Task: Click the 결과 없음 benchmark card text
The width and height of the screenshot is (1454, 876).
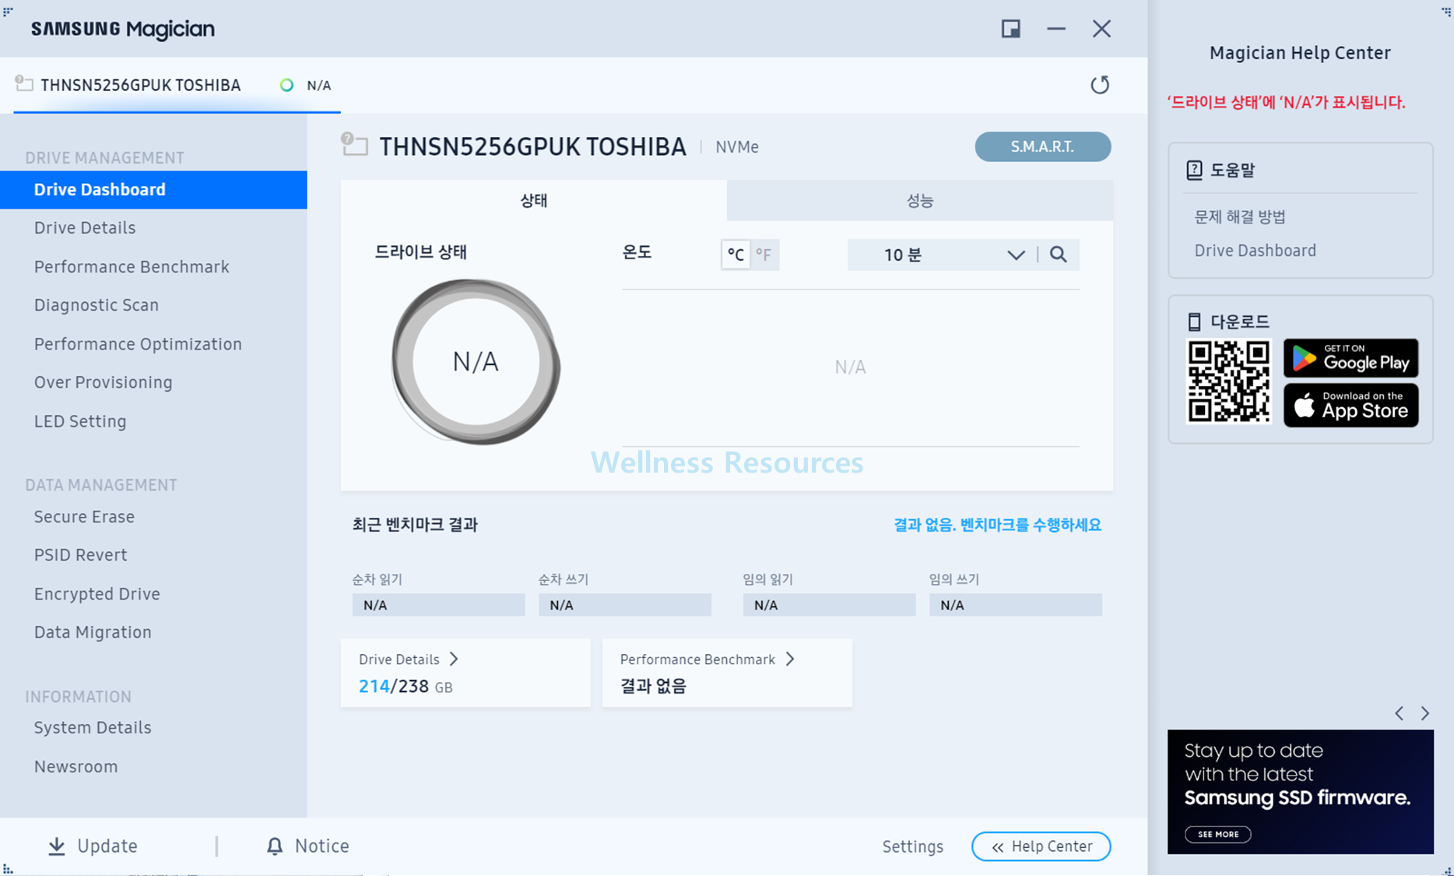Action: 653,686
